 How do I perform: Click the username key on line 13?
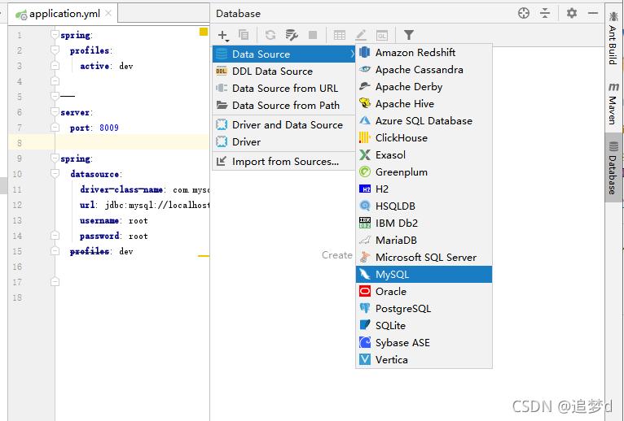click(x=99, y=220)
